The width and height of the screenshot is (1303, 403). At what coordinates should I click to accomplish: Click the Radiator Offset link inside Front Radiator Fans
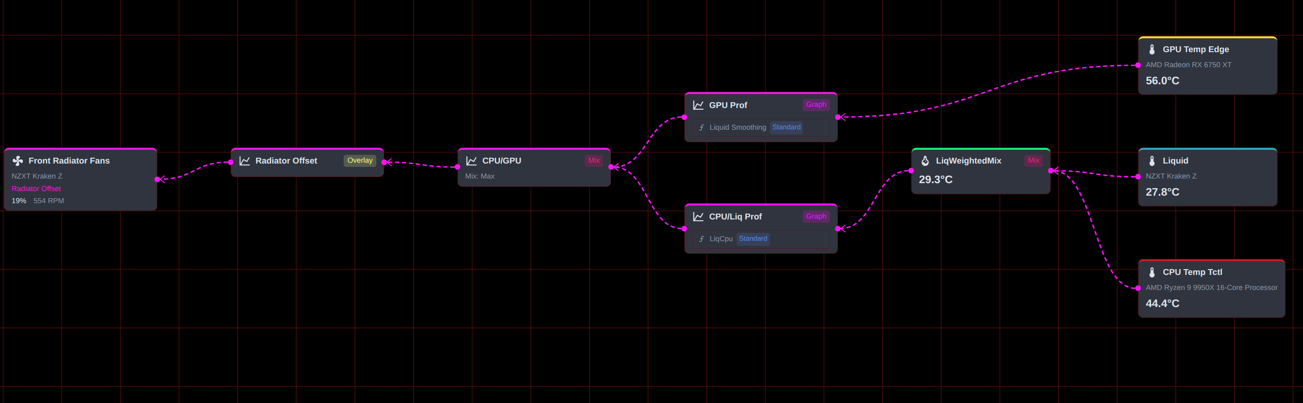36,189
